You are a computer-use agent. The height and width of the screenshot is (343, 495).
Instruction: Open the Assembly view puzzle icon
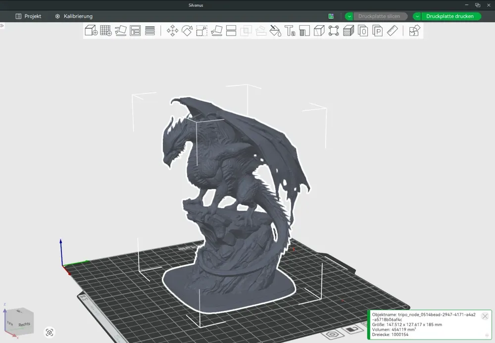click(x=414, y=31)
